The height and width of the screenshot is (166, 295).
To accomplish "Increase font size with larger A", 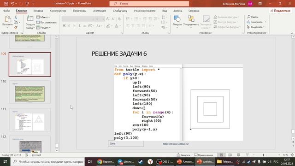I will click(107, 19).
